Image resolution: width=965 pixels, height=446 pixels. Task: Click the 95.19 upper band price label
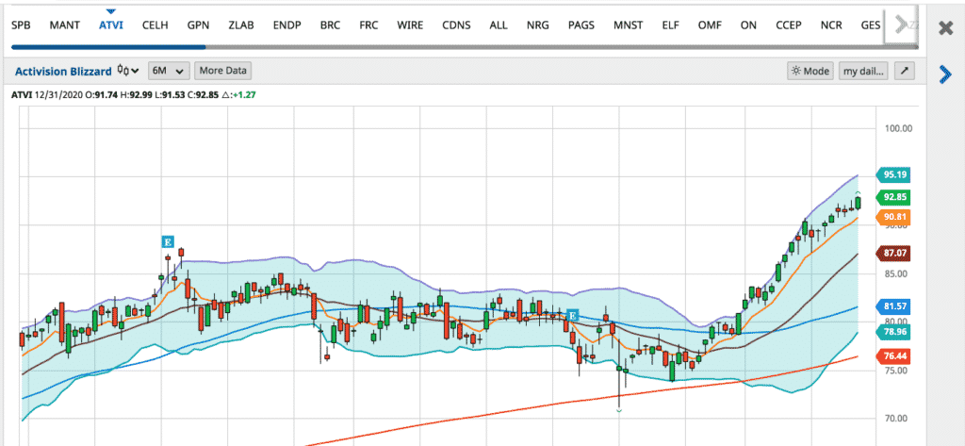tap(895, 174)
